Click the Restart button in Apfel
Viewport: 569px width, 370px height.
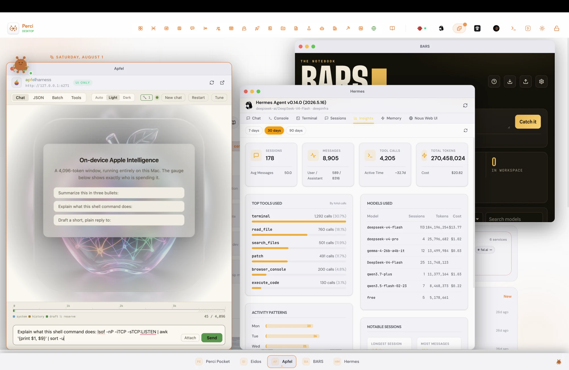tap(198, 97)
